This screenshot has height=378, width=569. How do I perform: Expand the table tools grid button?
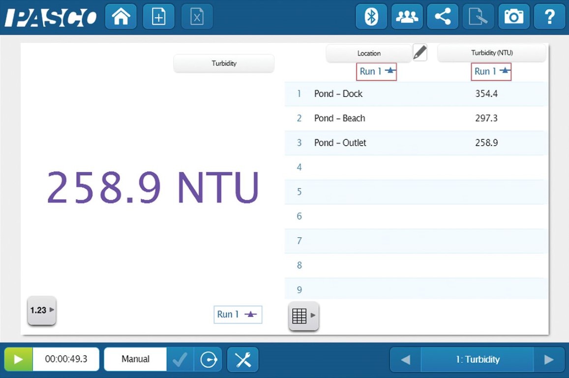303,315
